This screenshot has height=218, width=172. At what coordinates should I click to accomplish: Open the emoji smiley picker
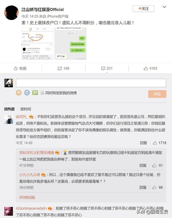tap(19, 93)
